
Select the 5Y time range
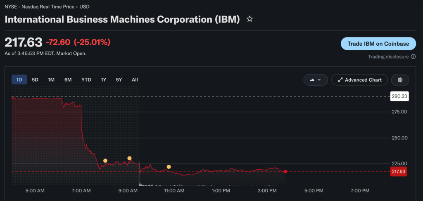click(119, 79)
